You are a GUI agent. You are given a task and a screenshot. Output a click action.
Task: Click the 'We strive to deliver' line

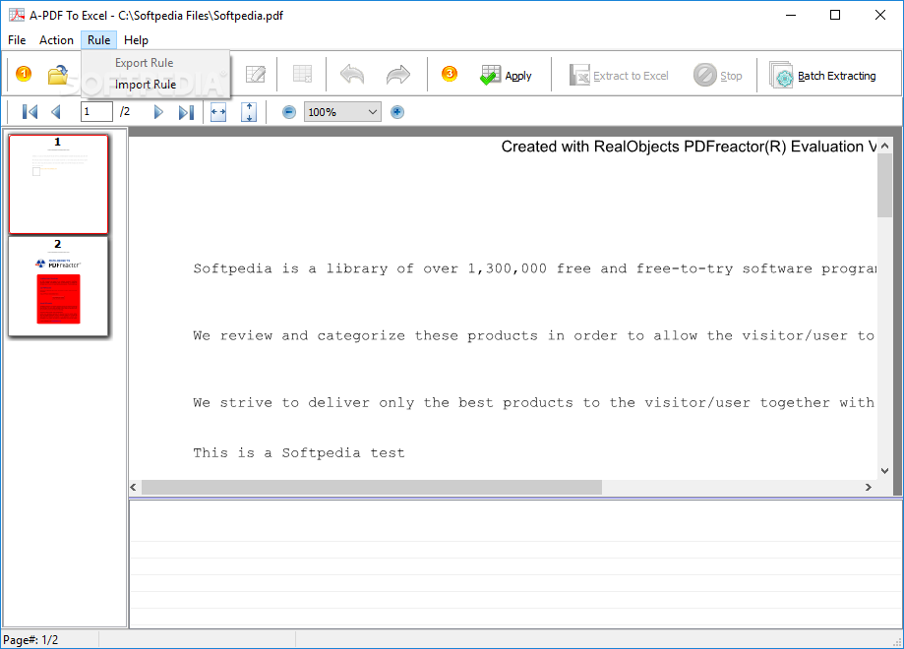click(x=533, y=402)
